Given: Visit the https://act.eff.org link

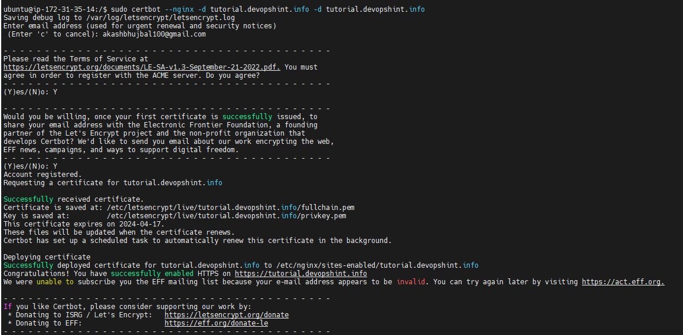Looking at the screenshot, I should tap(623, 282).
